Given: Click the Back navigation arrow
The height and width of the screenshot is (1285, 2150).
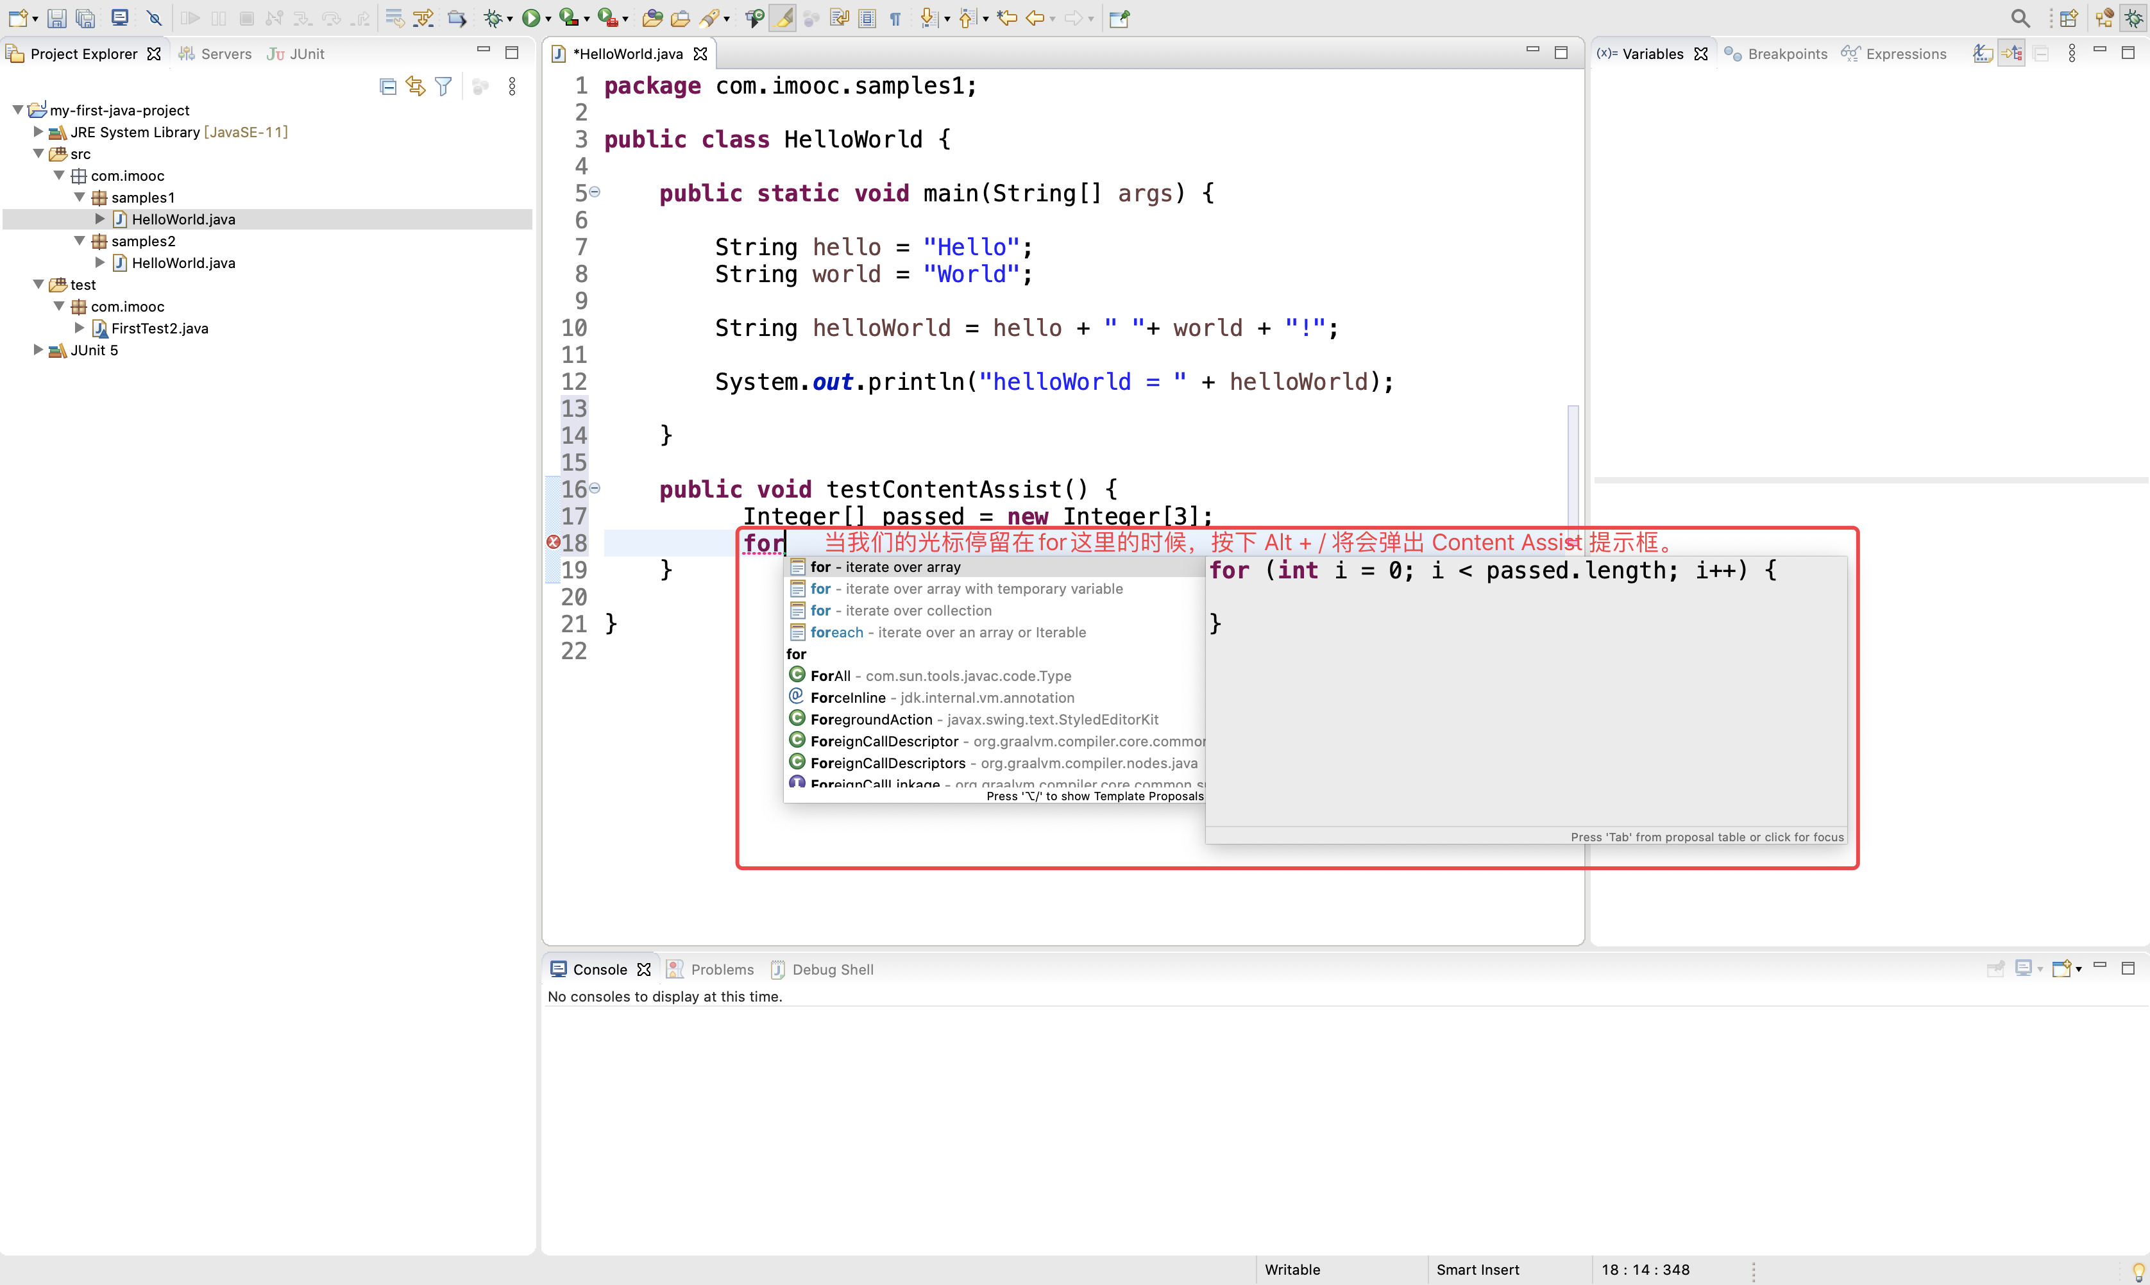Looking at the screenshot, I should point(1035,17).
